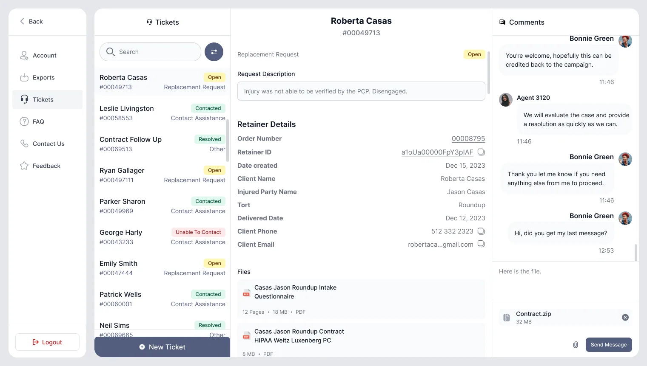The image size is (647, 366).
Task: Go back using the Back button
Action: click(x=31, y=21)
